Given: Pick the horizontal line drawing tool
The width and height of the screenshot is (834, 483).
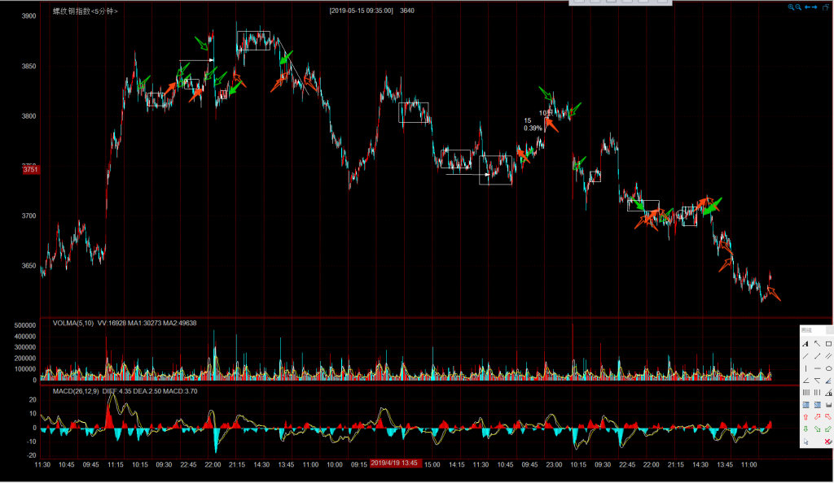Looking at the screenshot, I should click(817, 368).
